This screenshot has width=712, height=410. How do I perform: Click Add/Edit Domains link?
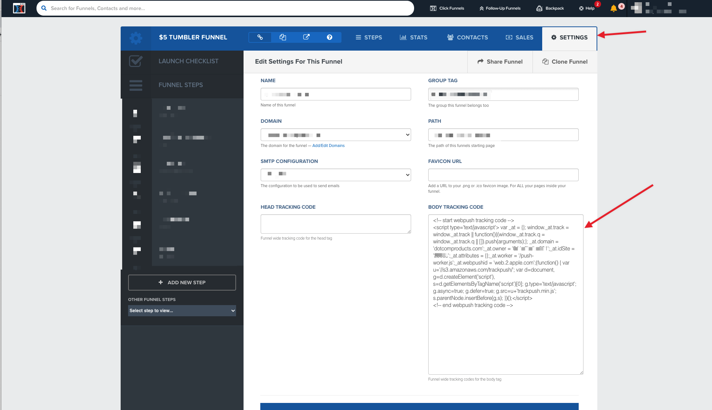tap(328, 146)
